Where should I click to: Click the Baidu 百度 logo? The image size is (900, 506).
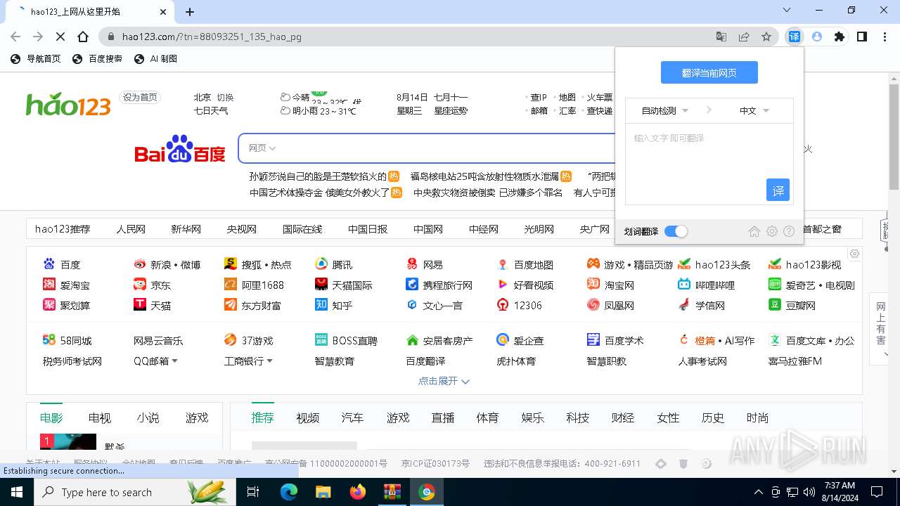click(180, 148)
